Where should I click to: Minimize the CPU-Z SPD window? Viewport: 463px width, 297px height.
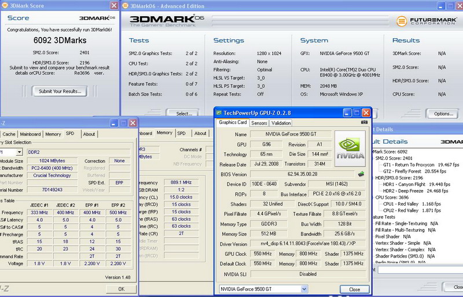(114, 123)
